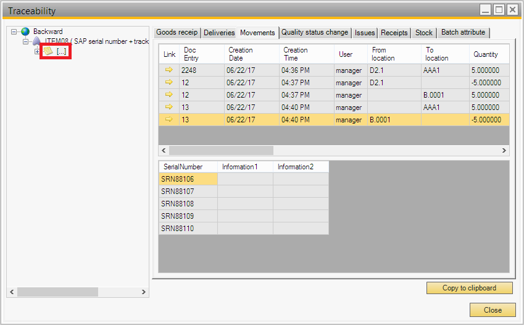This screenshot has height=325, width=524.
Task: Click link arrow for row to B.0001
Action: point(168,95)
